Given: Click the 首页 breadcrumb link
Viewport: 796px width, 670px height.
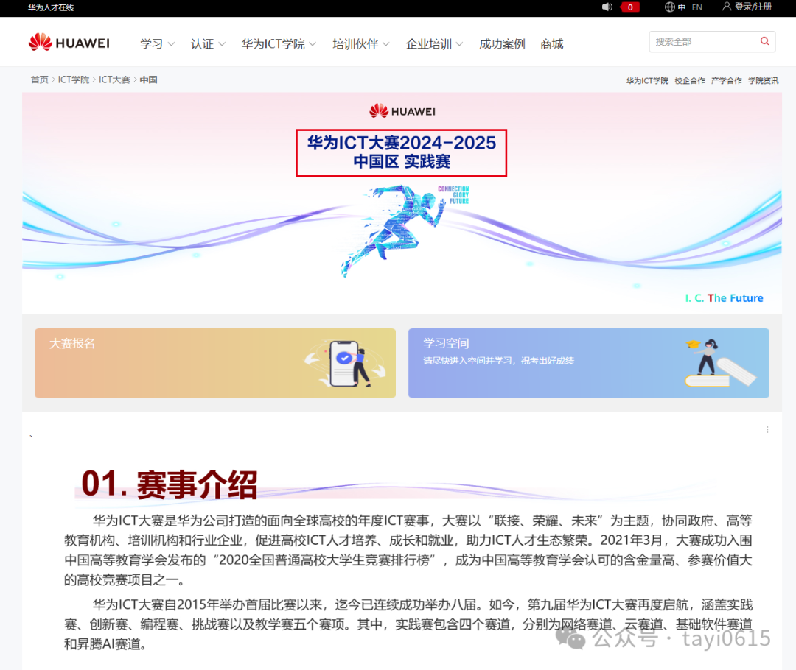Looking at the screenshot, I should click(39, 80).
